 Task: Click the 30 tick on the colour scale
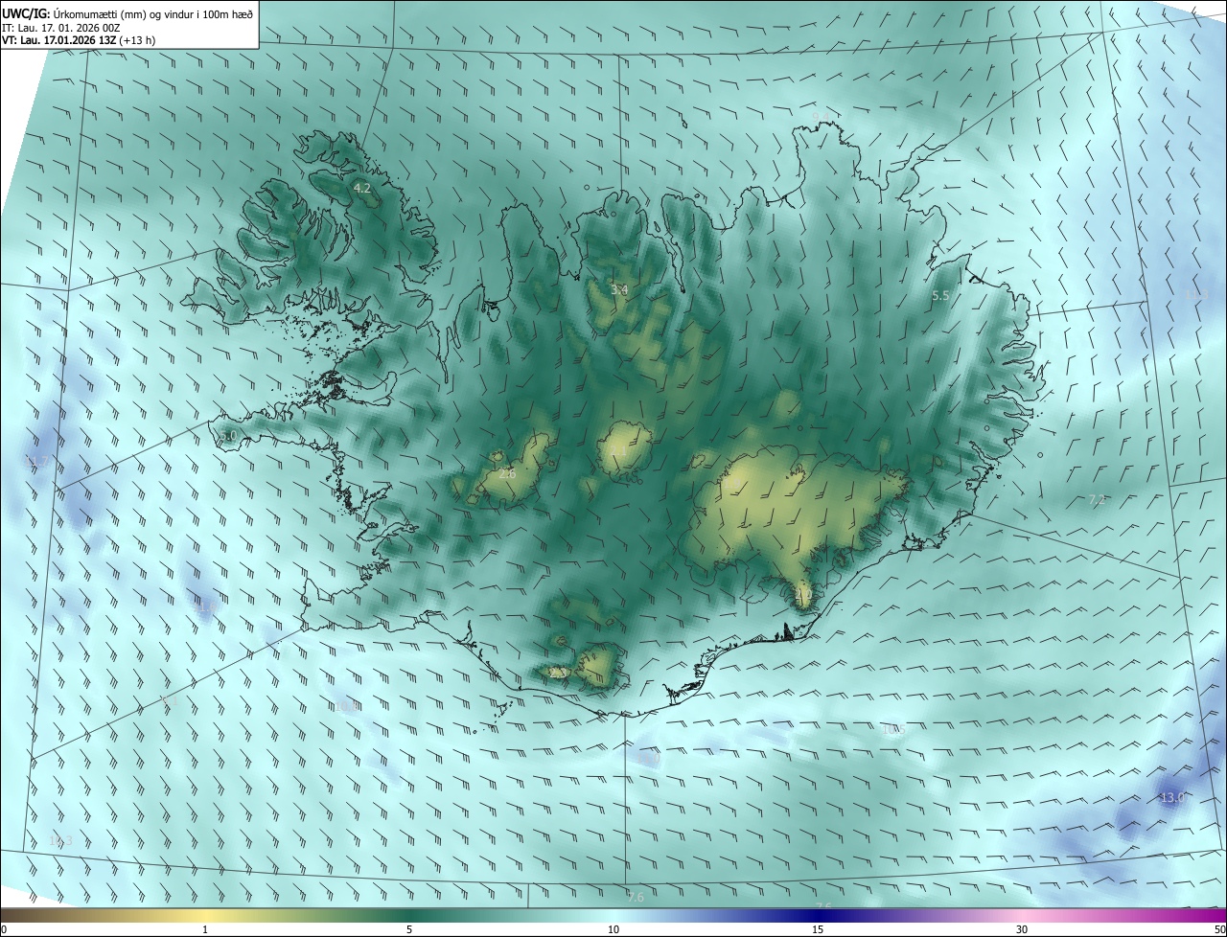point(1022,929)
